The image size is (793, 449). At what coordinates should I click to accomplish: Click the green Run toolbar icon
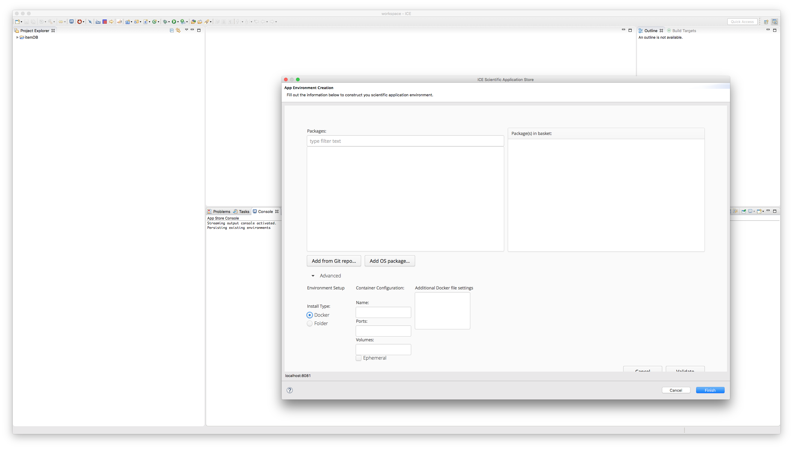[x=174, y=22]
